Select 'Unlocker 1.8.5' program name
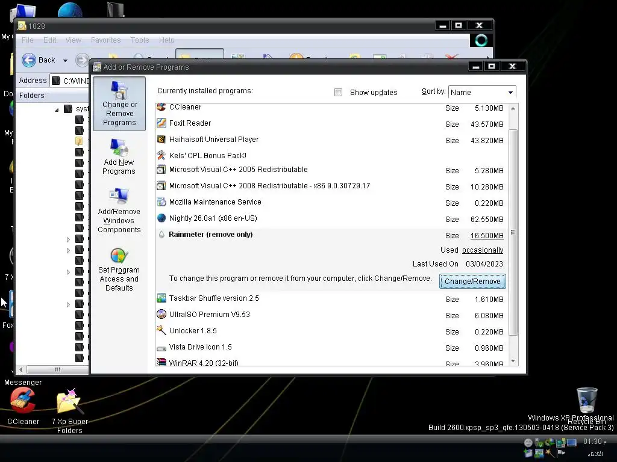 point(193,331)
